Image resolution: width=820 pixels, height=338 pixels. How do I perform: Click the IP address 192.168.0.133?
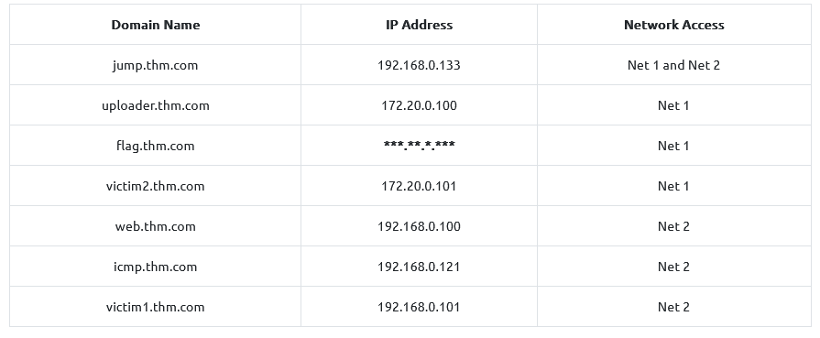pyautogui.click(x=419, y=65)
